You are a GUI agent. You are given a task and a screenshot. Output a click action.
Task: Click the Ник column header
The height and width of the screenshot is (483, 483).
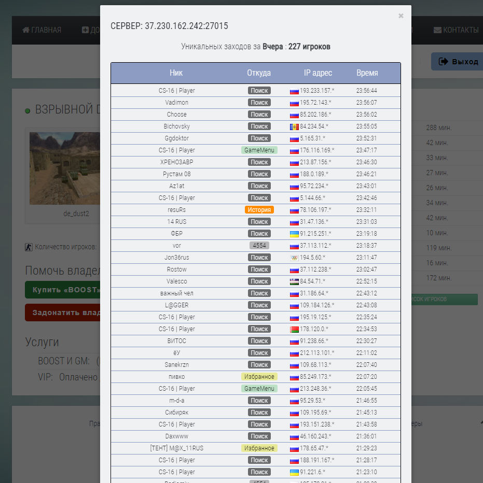[x=176, y=73]
